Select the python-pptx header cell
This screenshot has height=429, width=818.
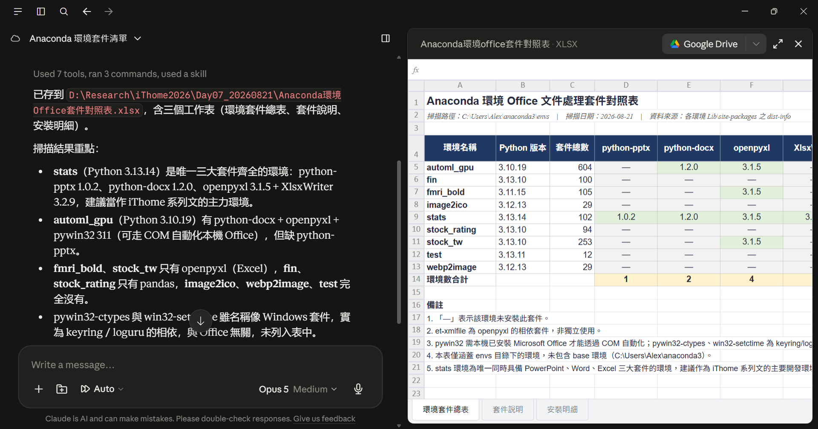click(x=626, y=148)
